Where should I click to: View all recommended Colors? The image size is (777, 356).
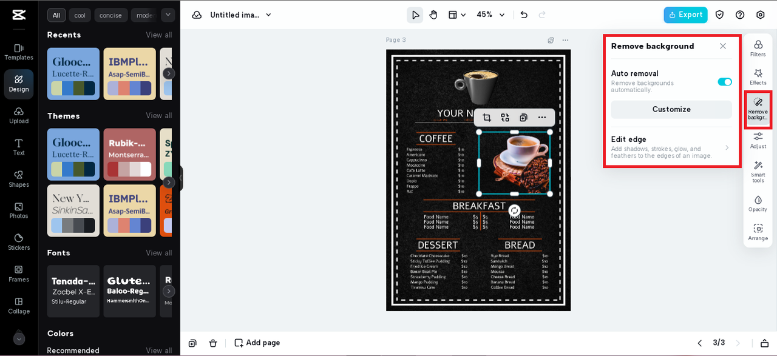click(x=158, y=350)
